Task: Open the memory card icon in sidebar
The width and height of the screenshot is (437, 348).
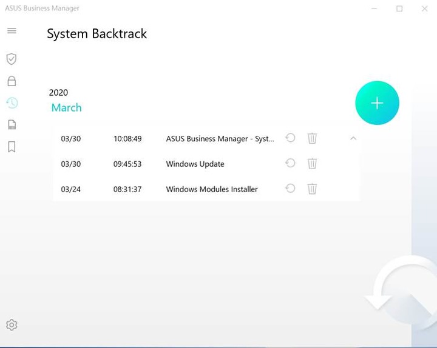Action: [12, 125]
